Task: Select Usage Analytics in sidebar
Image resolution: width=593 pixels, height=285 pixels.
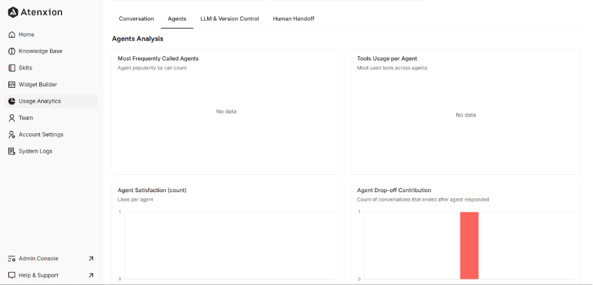Action: pyautogui.click(x=51, y=101)
